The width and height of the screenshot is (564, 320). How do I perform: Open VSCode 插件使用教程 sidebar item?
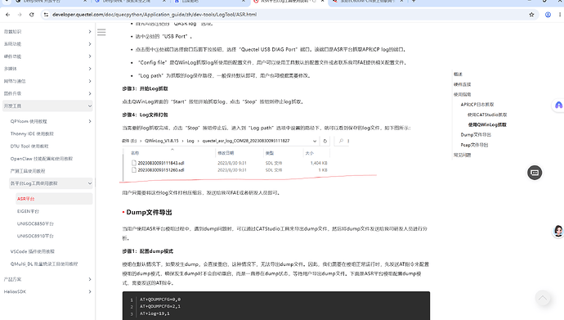tap(33, 251)
